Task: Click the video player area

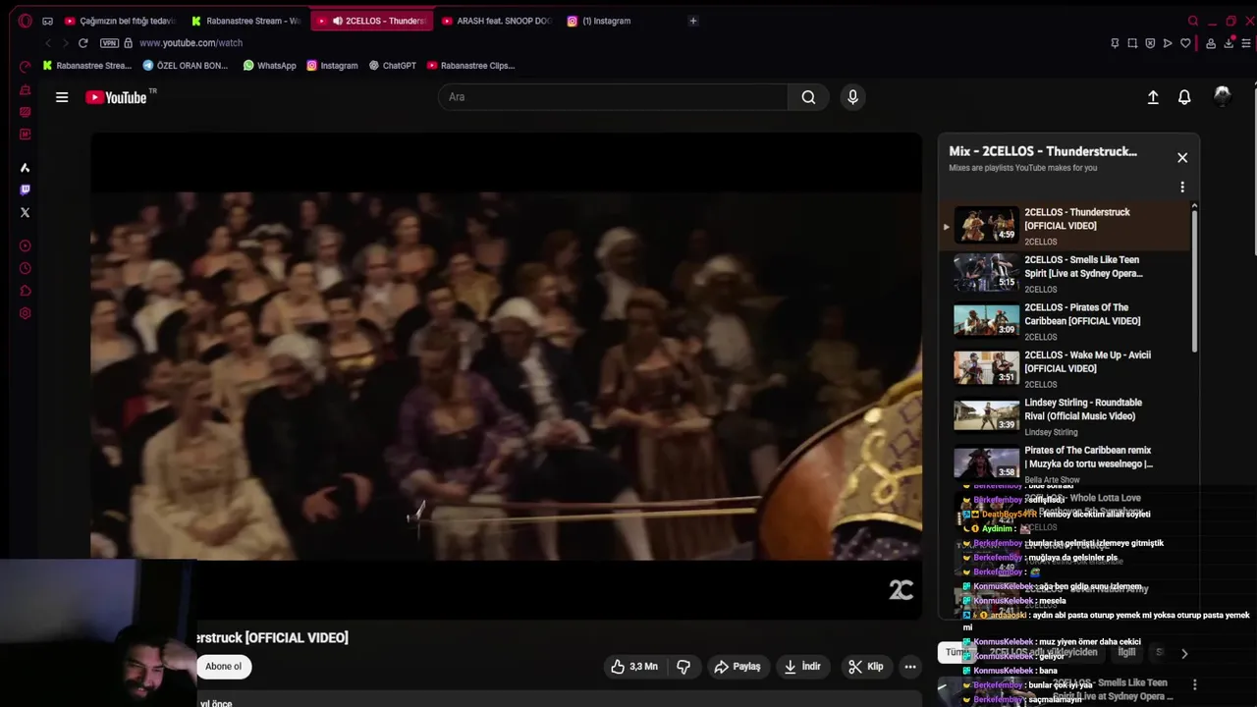Action: (506, 376)
